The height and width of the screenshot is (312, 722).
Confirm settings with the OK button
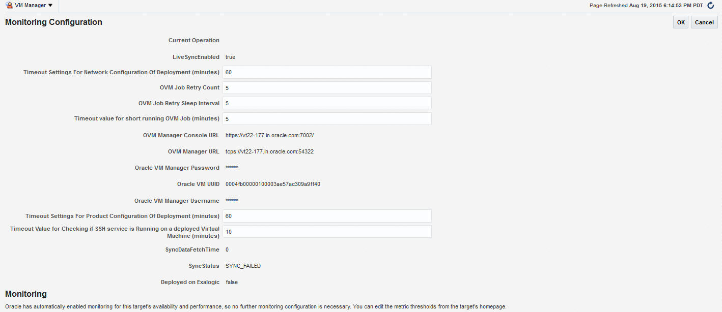coord(681,22)
